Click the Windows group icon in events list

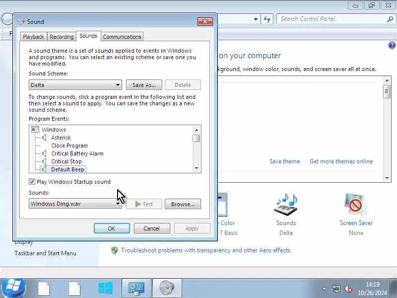point(35,130)
